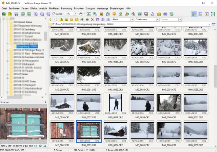Go back with the yellow left arrow
The height and width of the screenshot is (152, 217).
tap(51, 20)
